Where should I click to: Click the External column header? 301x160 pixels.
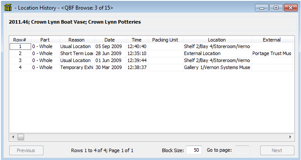[x=272, y=40]
